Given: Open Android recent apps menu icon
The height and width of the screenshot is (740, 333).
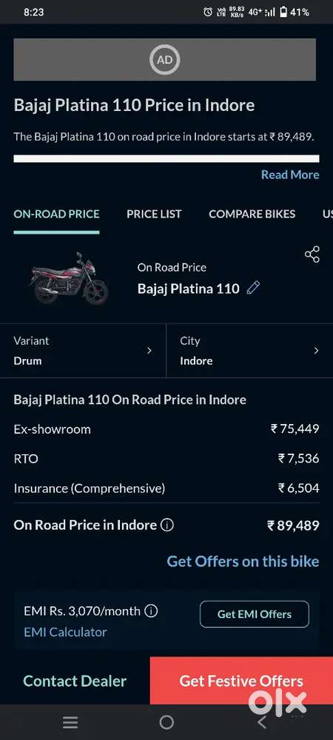Looking at the screenshot, I should [71, 722].
